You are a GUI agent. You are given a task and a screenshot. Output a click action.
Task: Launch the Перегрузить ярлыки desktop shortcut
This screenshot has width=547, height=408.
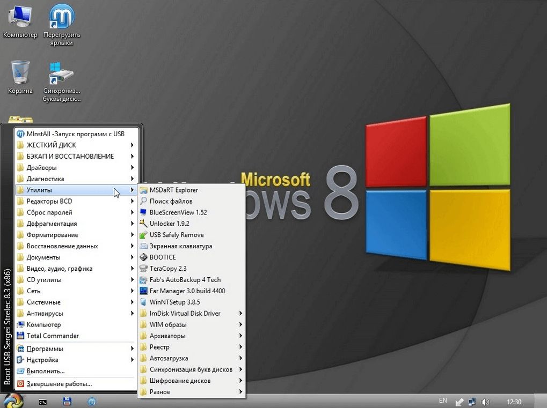(x=62, y=21)
